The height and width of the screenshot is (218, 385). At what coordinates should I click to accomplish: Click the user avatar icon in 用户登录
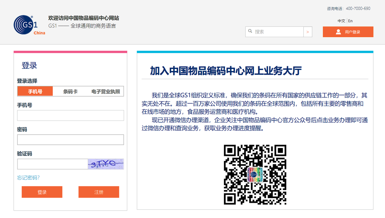[x=338, y=32]
